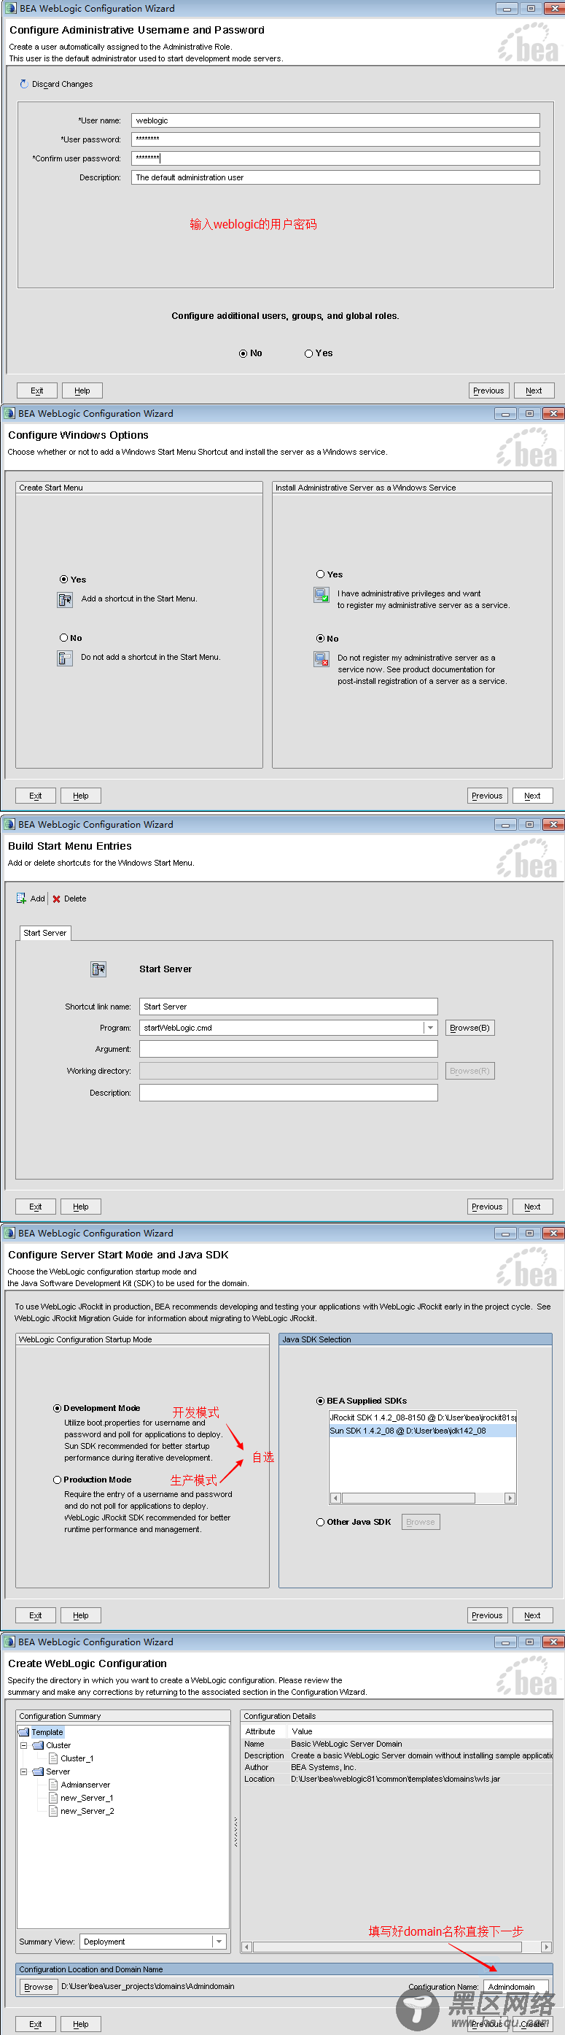Click the left scroll arrow under Configuration Details

247,1947
